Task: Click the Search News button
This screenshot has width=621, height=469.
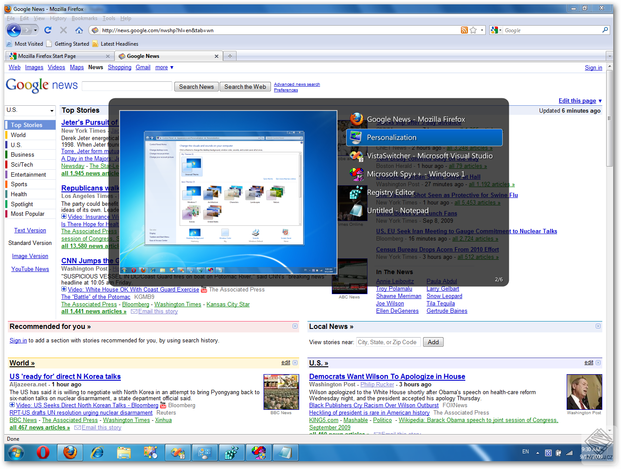Action: pyautogui.click(x=197, y=87)
